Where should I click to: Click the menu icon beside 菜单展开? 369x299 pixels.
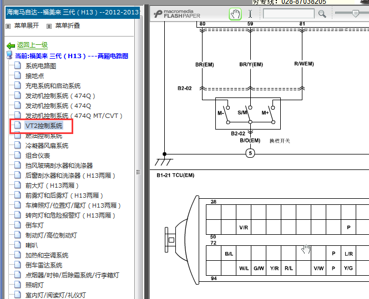point(8,26)
